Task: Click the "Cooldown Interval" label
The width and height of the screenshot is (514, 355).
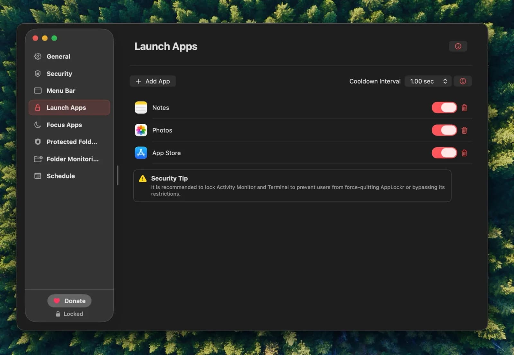Action: click(375, 81)
